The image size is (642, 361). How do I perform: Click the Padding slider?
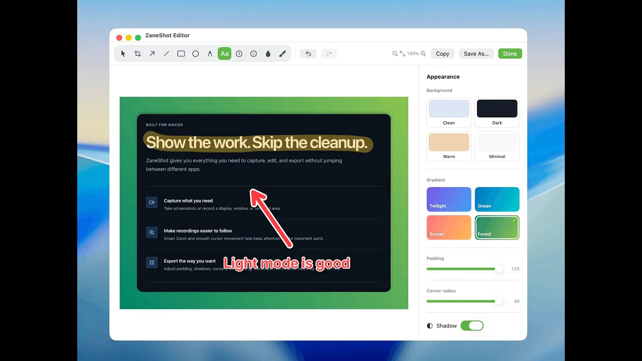pyautogui.click(x=465, y=269)
